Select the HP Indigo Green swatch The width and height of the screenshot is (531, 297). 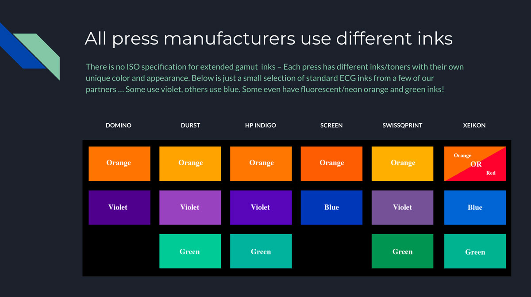coord(261,251)
